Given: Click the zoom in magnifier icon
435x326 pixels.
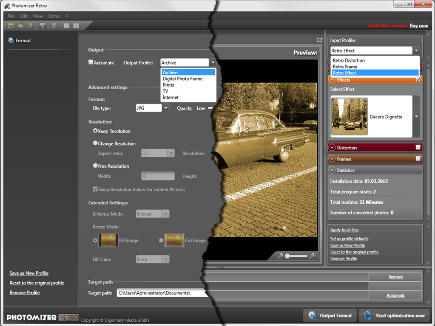Looking at the screenshot, I should point(312,256).
